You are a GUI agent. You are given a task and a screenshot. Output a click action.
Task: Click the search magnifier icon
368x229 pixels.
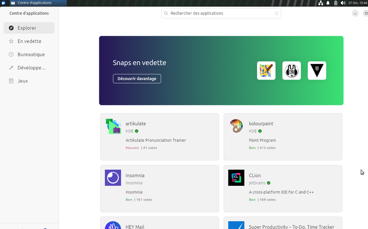click(166, 13)
